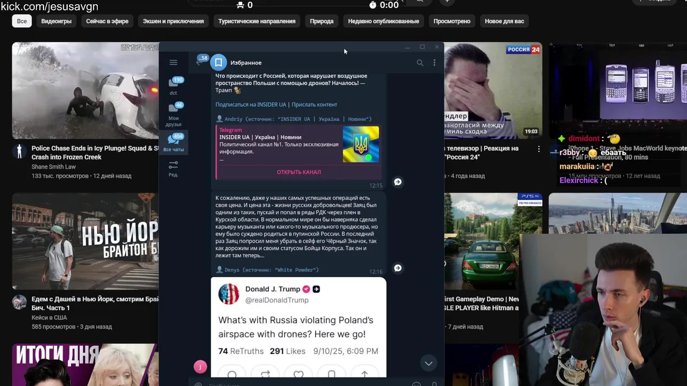Open Едем с Дашей в Нью Йорк title
Viewport: 687px width, 386px height.
95,303
